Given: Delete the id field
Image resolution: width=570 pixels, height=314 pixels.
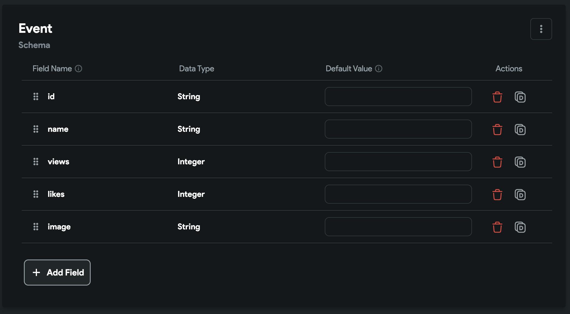Looking at the screenshot, I should click(x=497, y=97).
